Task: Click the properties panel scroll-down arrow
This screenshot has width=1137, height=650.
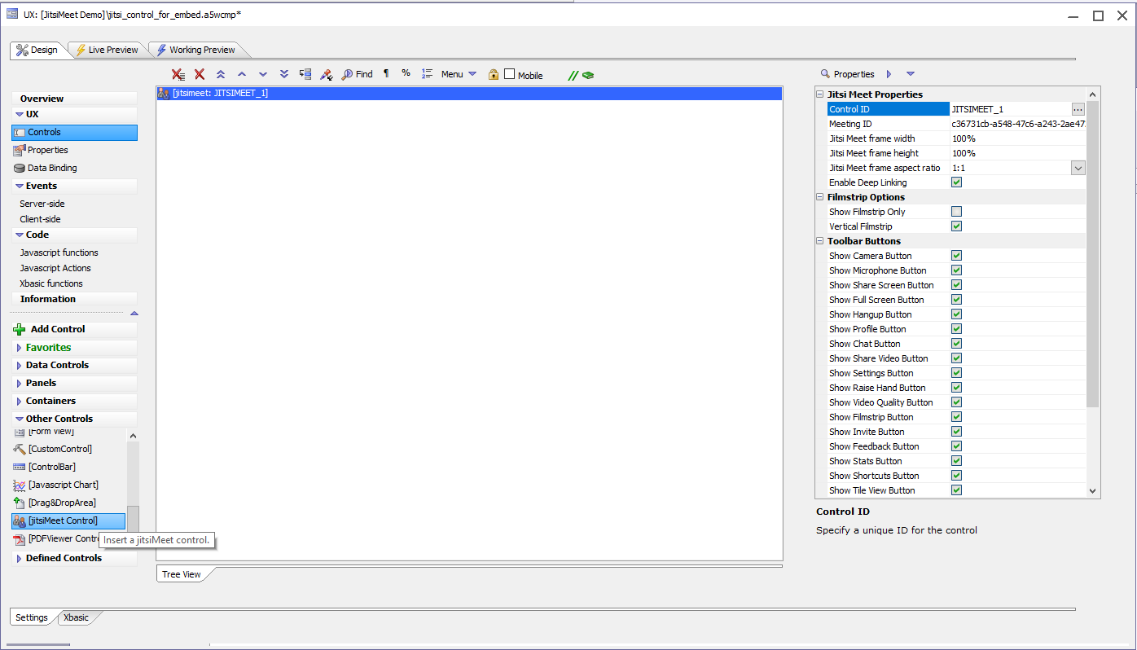Action: tap(1093, 491)
